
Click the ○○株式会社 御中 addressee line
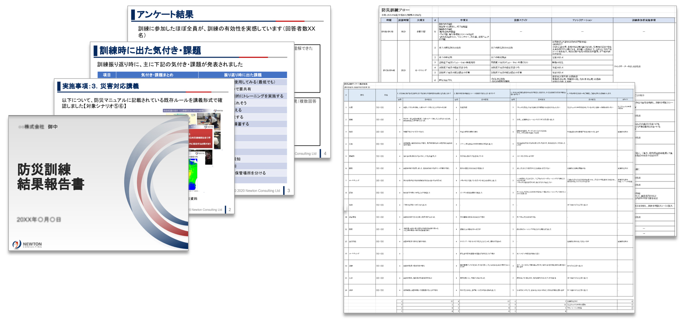tap(38, 127)
